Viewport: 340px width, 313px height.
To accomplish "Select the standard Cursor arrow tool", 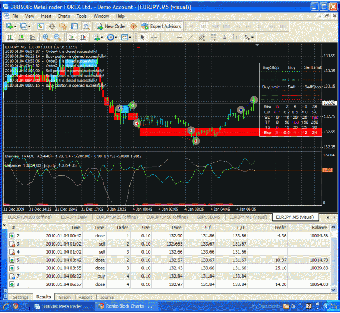I will coord(142,38).
